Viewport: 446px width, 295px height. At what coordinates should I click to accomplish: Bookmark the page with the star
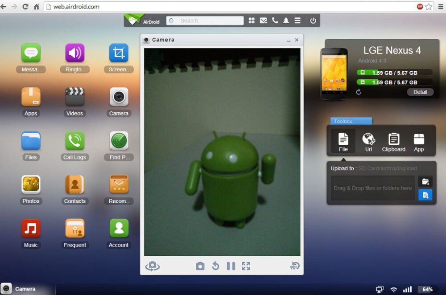point(429,7)
